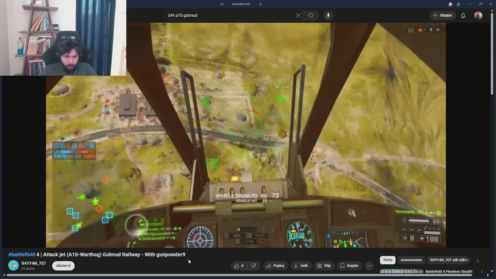Save the video with Kaydet
The height and width of the screenshot is (279, 496).
[350, 265]
